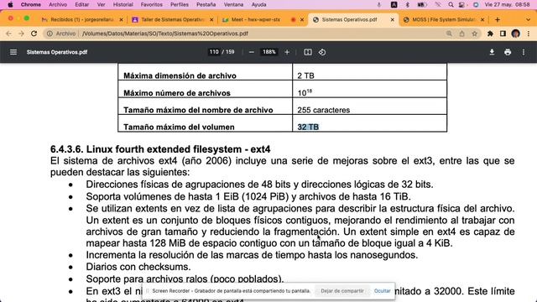Open PDF viewer more actions menu
The image size is (537, 302).
click(x=524, y=52)
